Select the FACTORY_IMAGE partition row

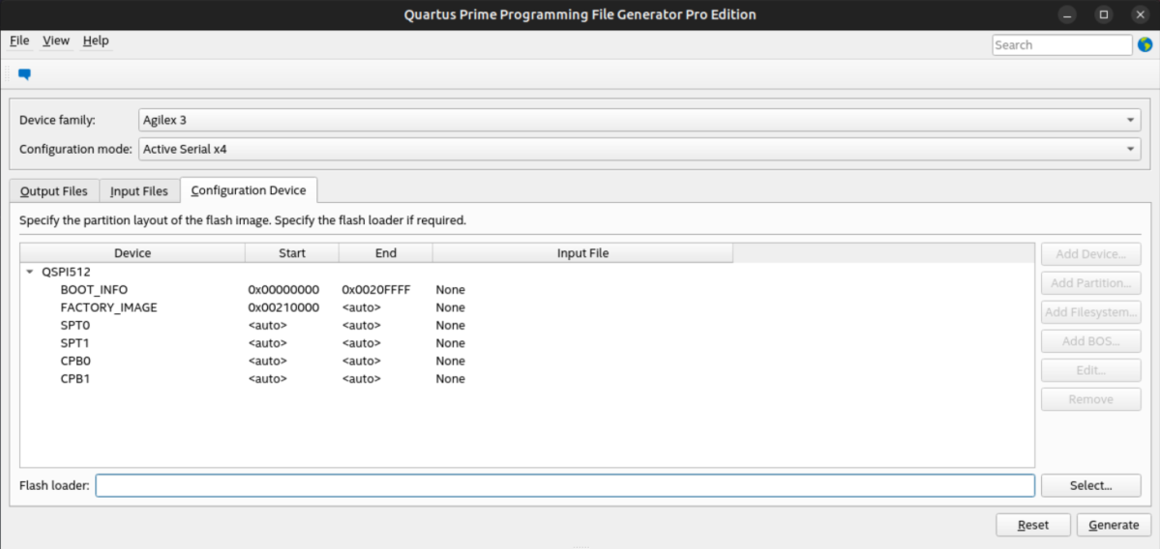coord(108,307)
